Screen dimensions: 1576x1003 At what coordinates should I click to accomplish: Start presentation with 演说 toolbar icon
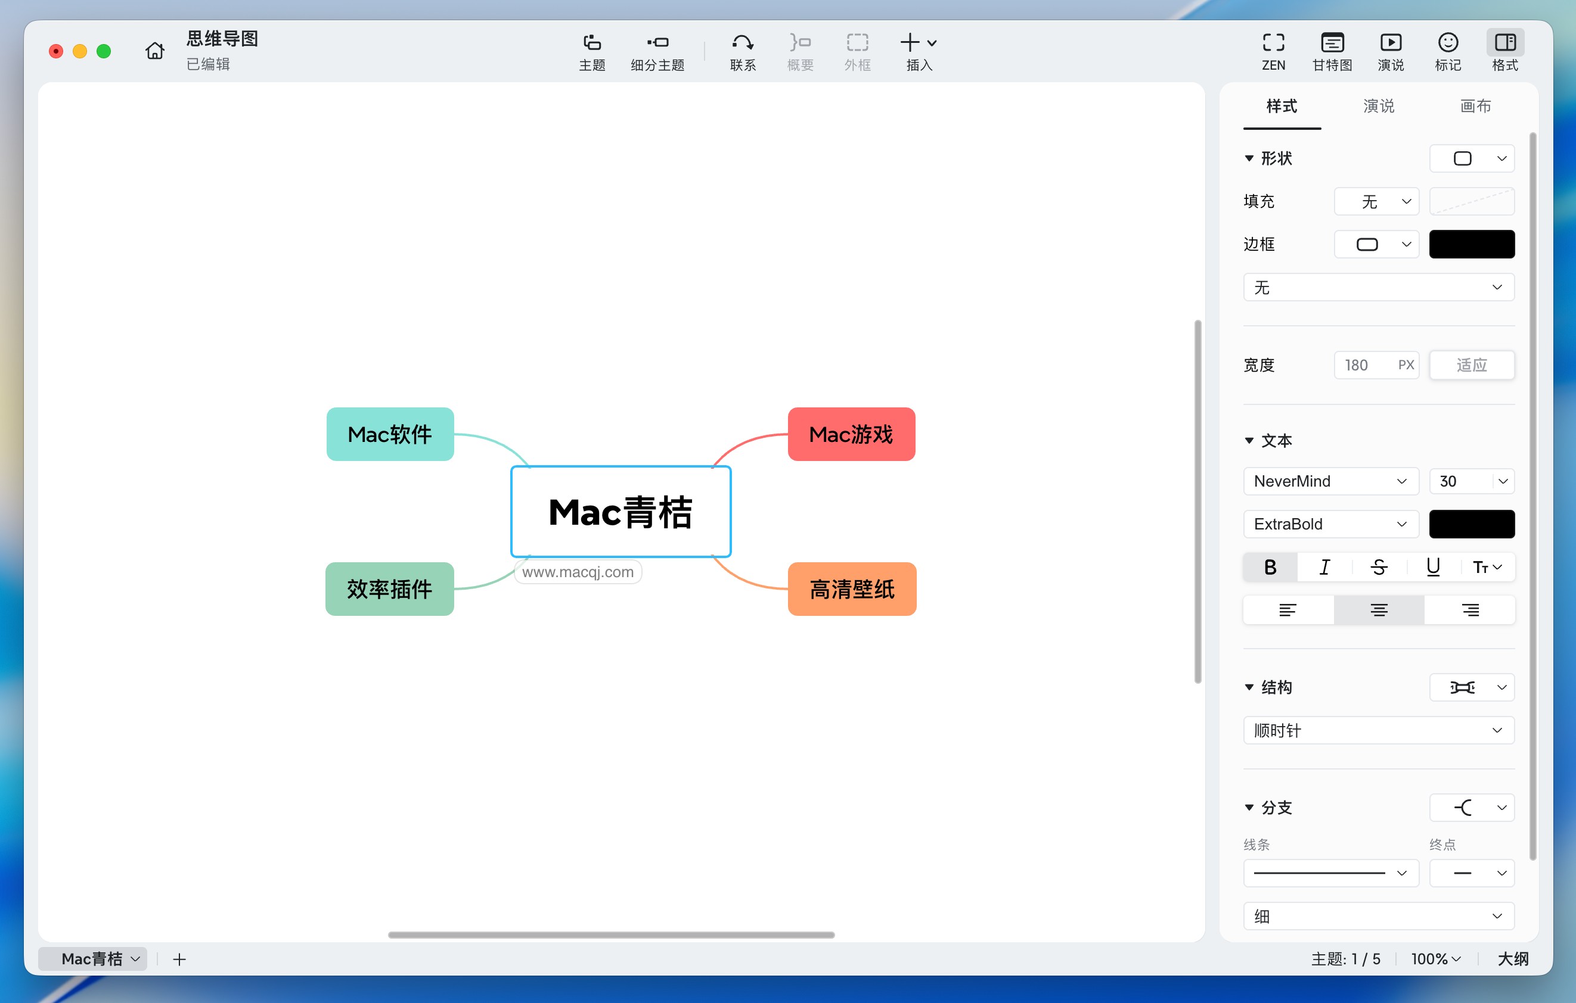[1390, 51]
